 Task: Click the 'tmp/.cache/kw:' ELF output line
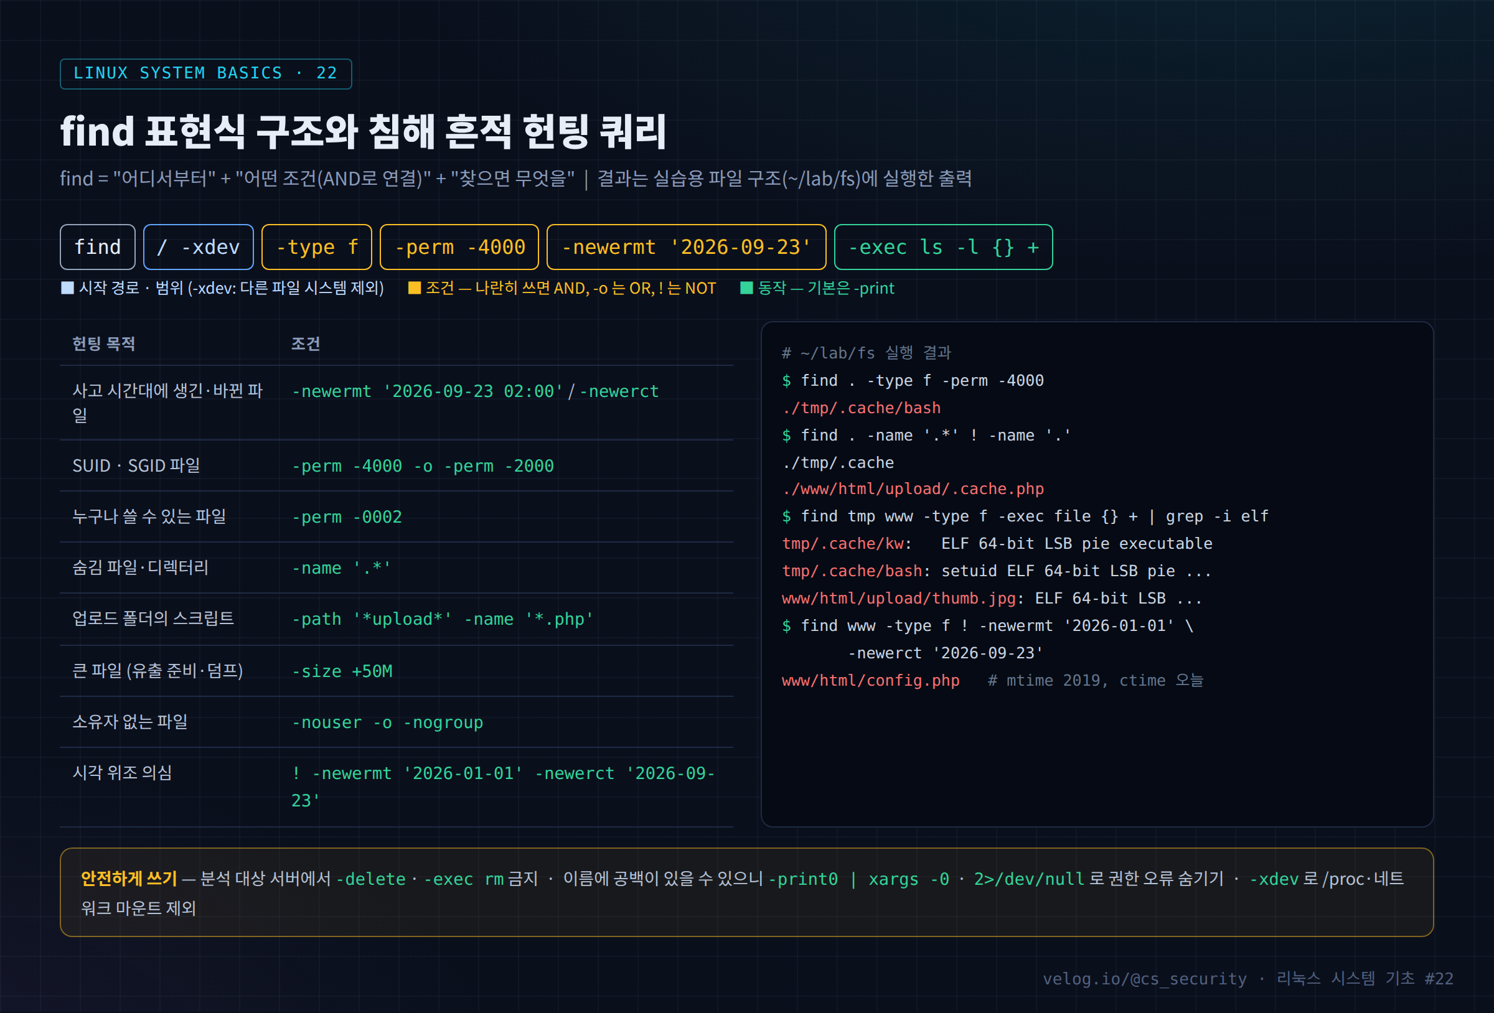pos(997,543)
